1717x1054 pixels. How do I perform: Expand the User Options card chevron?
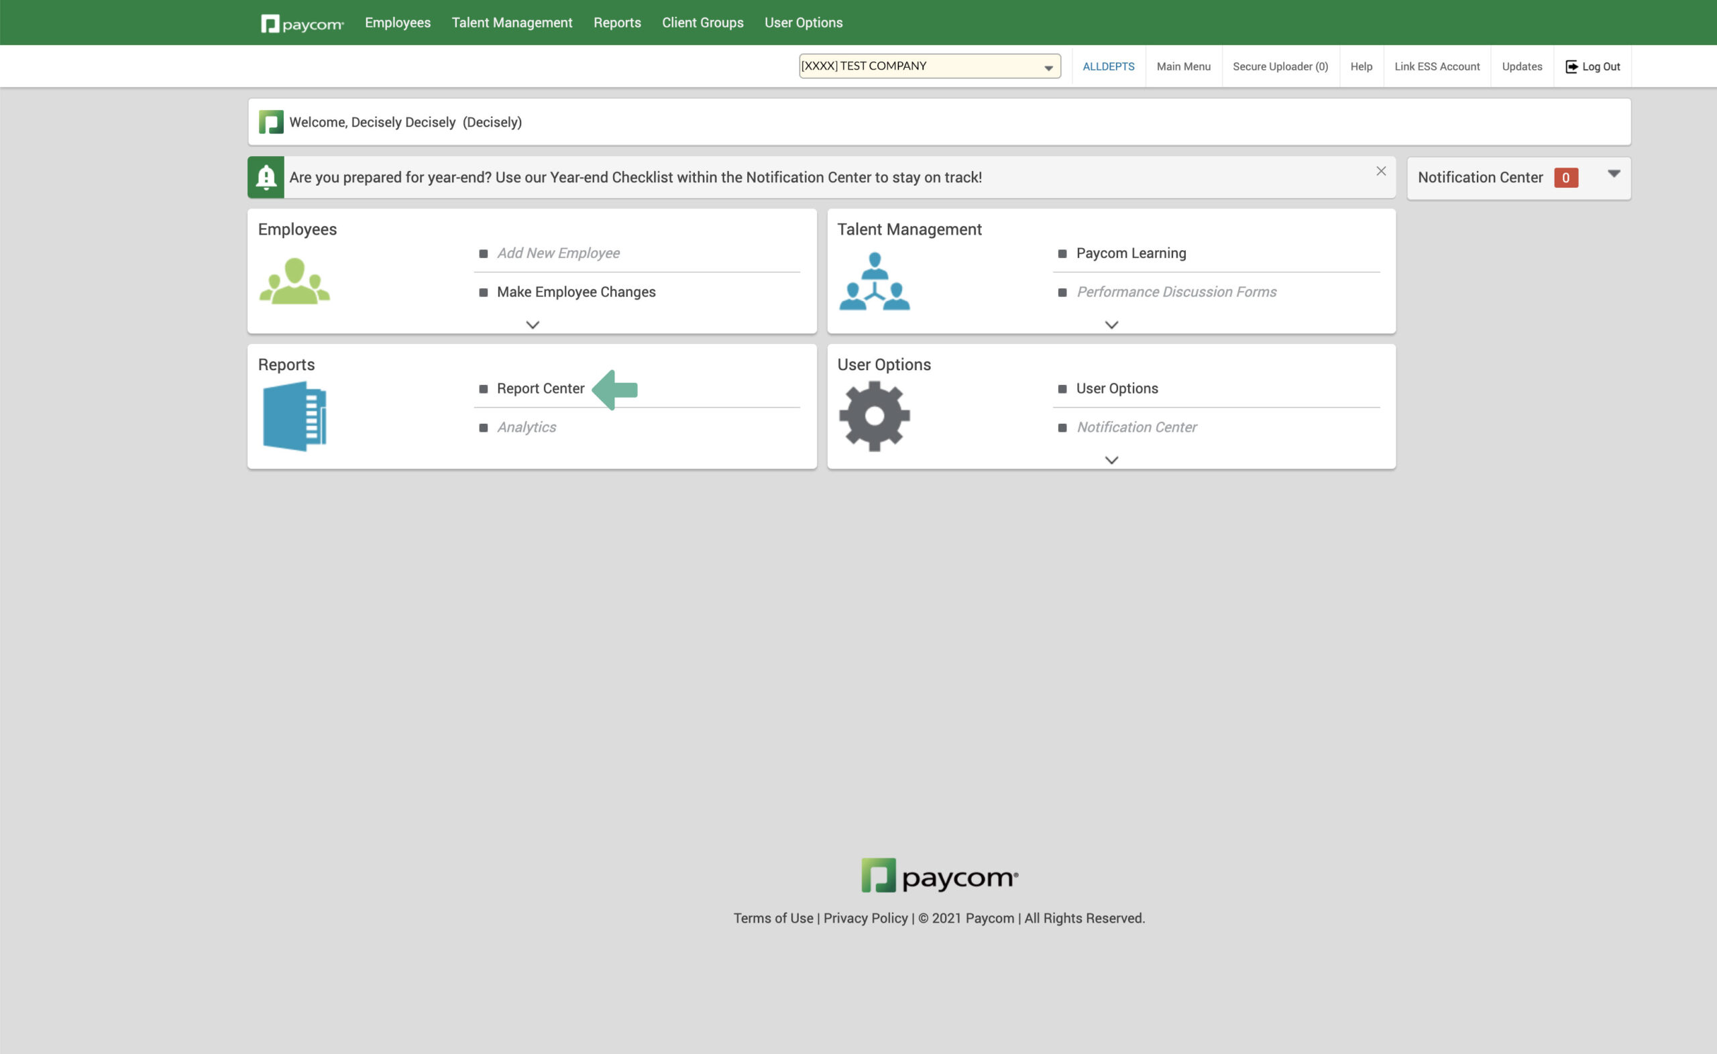tap(1111, 460)
